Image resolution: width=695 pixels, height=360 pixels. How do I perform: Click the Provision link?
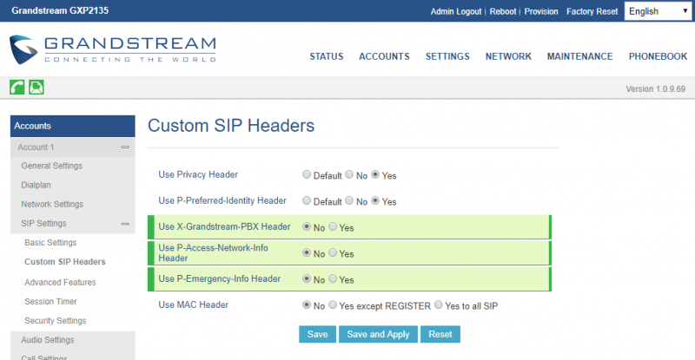[x=541, y=11]
